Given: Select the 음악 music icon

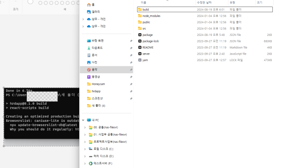Looking at the screenshot, I should point(89,70).
